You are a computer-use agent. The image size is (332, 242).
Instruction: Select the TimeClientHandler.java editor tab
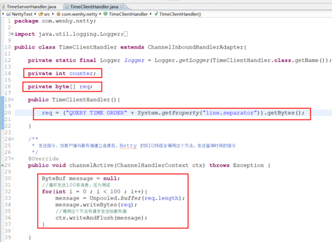coord(94,7)
